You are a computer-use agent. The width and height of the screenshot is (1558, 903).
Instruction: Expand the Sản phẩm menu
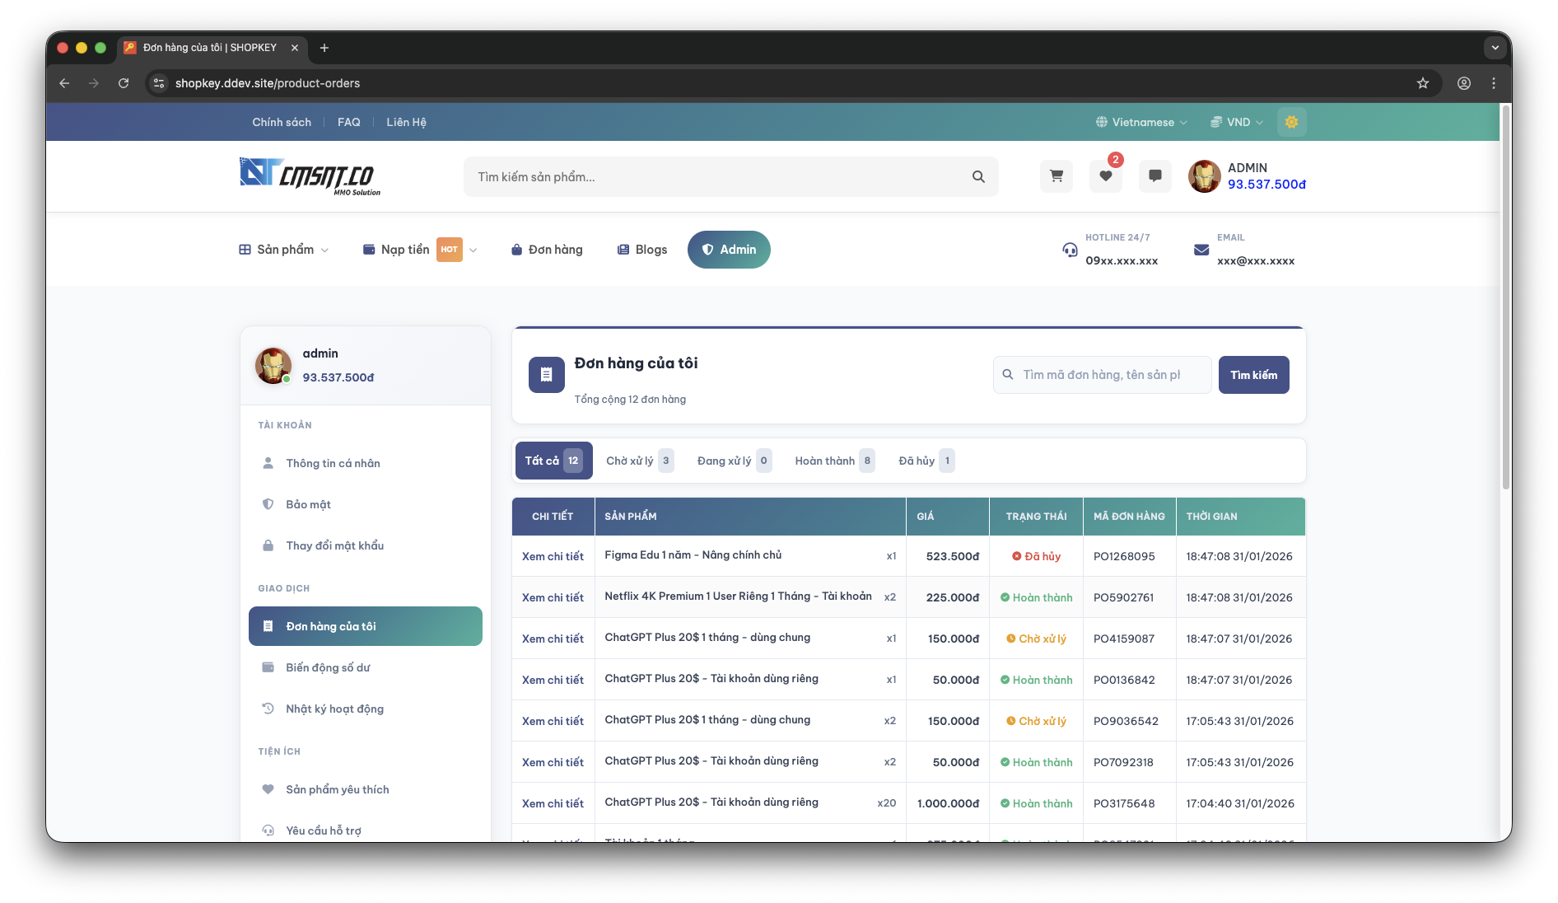coord(284,250)
